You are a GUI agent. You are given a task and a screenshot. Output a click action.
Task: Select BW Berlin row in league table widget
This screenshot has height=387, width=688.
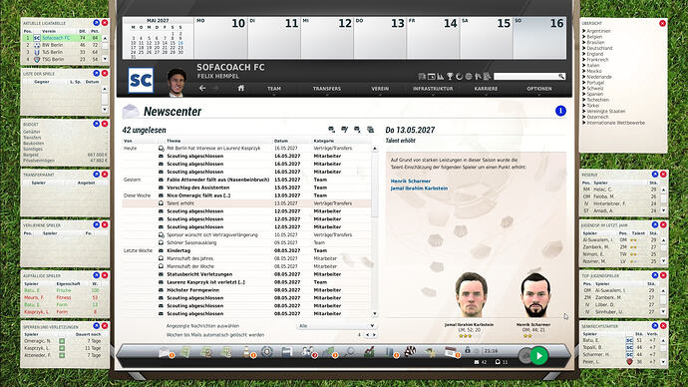click(x=63, y=45)
